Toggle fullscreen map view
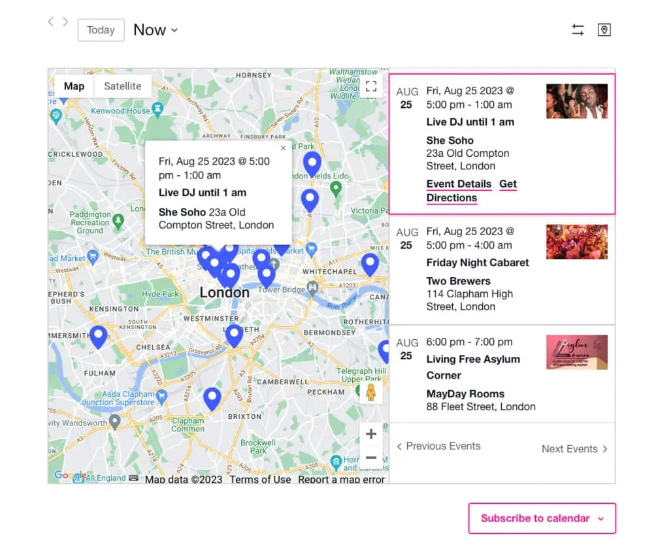Screen dimensions: 658x545 point(371,86)
